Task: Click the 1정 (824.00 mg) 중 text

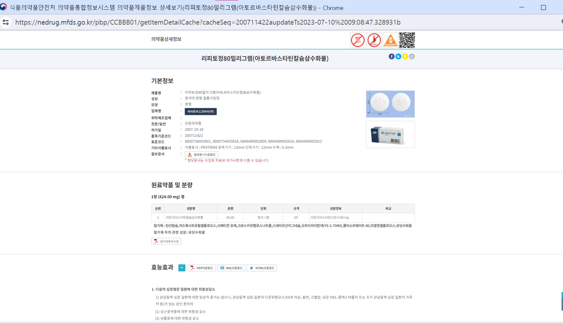Action: (168, 197)
